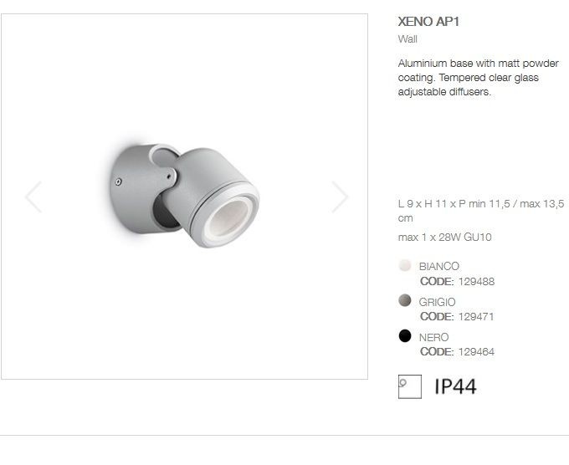The width and height of the screenshot is (569, 465).
Task: Select the Bianco white color swatch
Action: point(405,265)
